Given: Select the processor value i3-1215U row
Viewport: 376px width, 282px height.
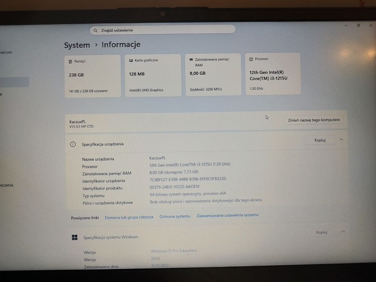Looking at the screenshot, I should point(190,164).
